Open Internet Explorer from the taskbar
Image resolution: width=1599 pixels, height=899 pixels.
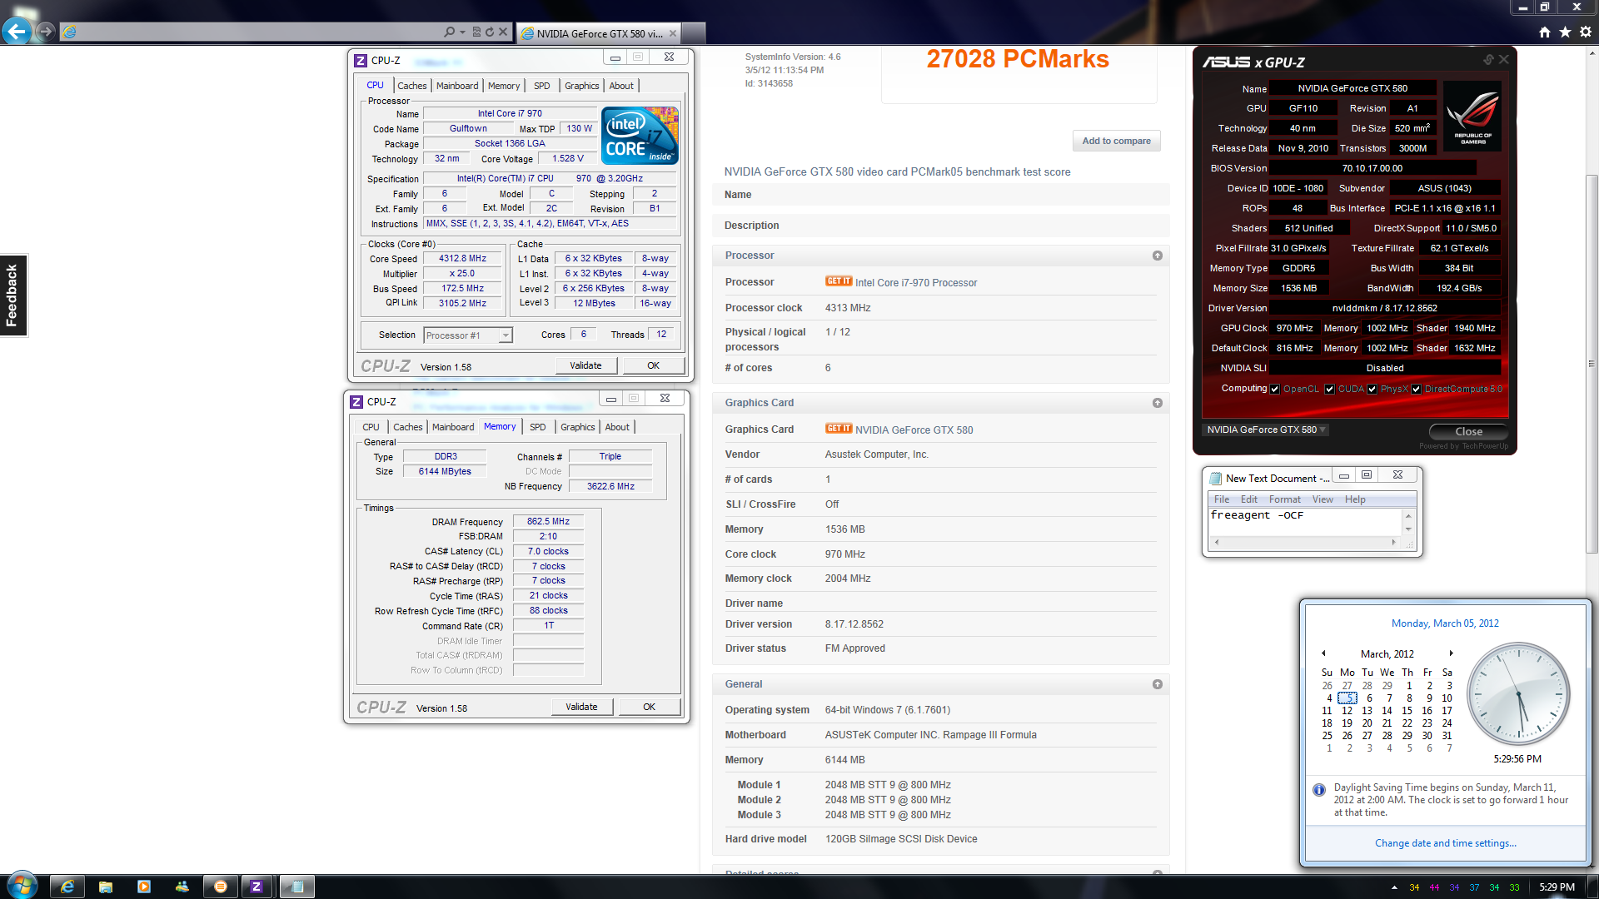click(67, 887)
